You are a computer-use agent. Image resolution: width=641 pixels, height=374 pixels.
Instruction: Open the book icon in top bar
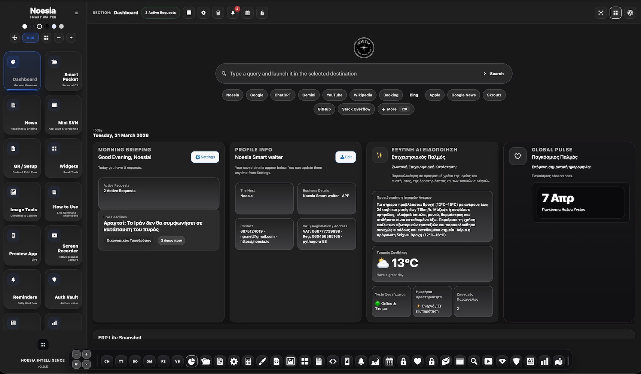pos(189,13)
